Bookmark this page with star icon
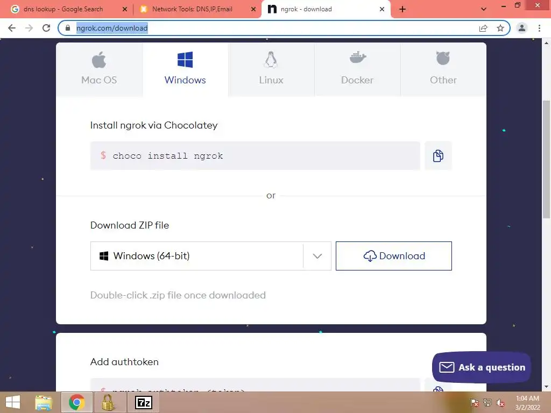Viewport: 551px width, 413px height. 500,28
